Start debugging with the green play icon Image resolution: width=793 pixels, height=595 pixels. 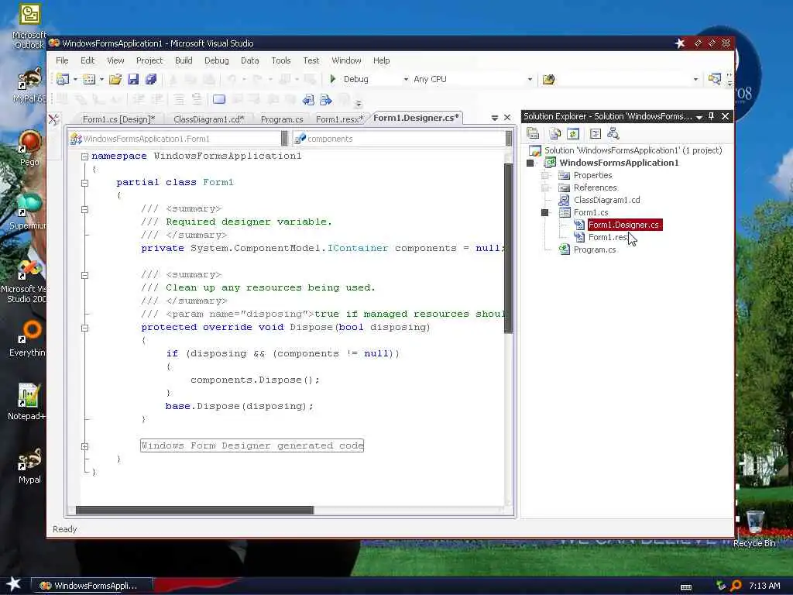333,79
